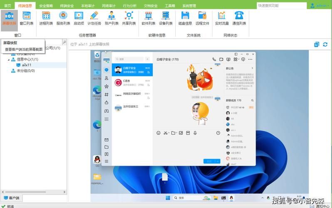View the 账户列表 account list

(111, 18)
